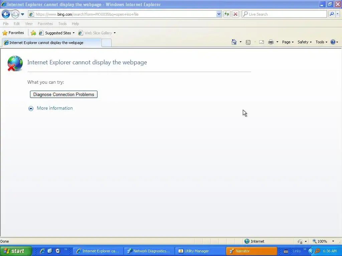Launch Internet Explorer from Quick Launch
The height and width of the screenshot is (256, 342).
(x=42, y=251)
